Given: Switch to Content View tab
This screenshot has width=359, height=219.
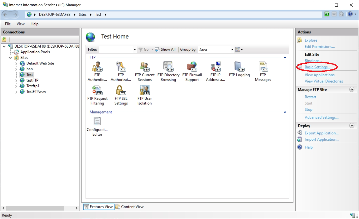Looking at the screenshot, I should (130, 207).
